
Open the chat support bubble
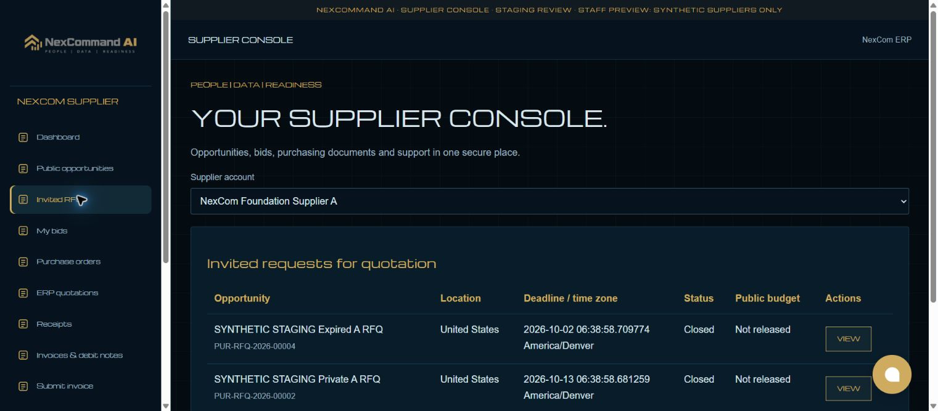coord(892,375)
